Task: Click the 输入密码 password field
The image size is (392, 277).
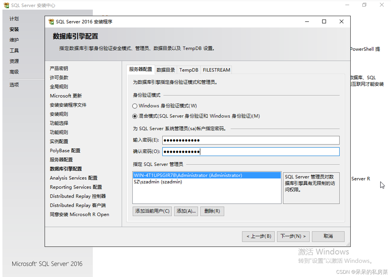Action: click(x=251, y=140)
